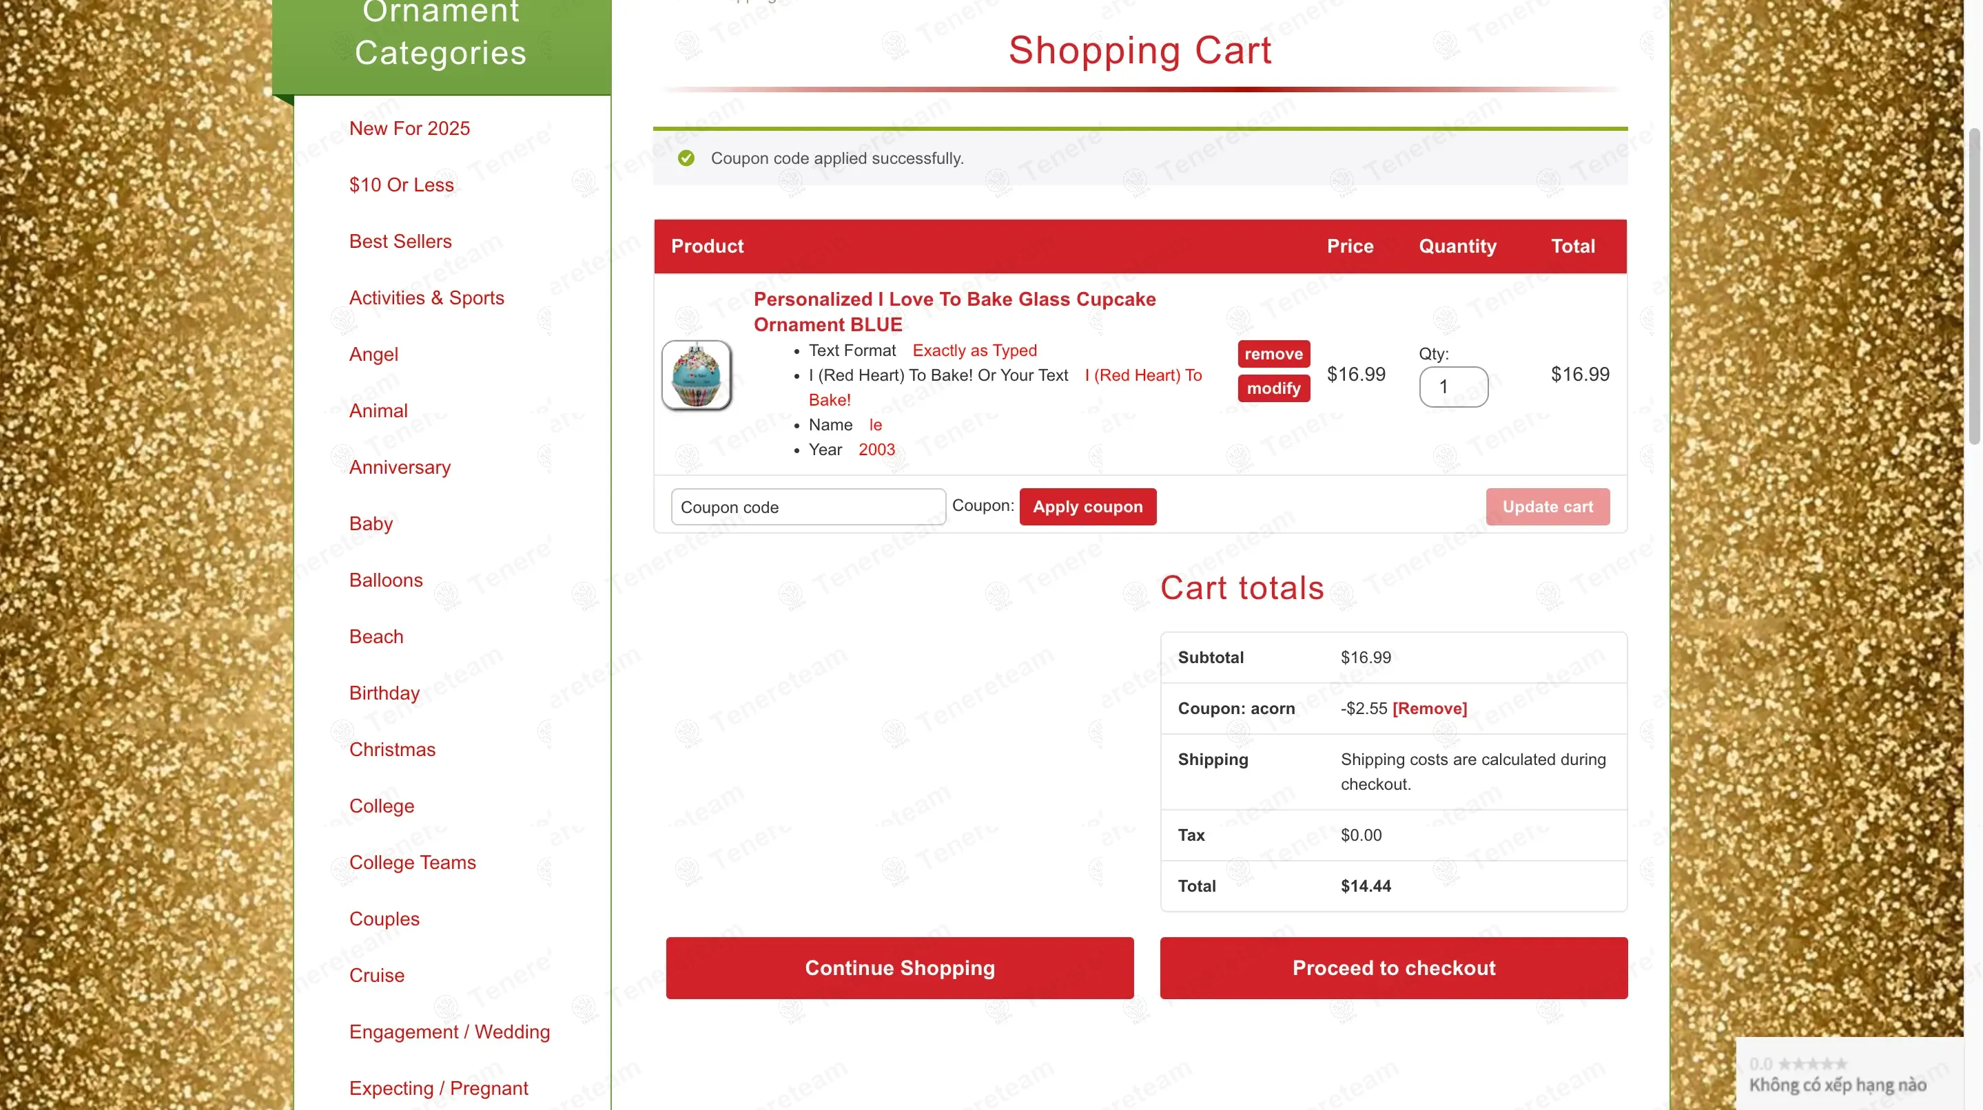Click the Update cart button

(1548, 507)
